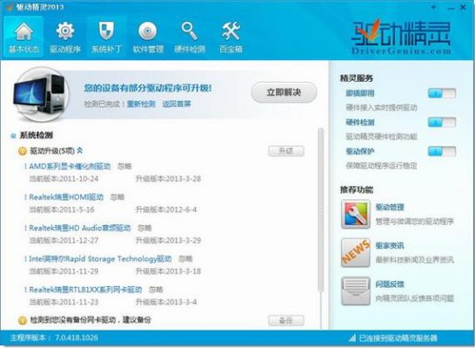Collapse the 驱动升级(5项) list

point(80,151)
